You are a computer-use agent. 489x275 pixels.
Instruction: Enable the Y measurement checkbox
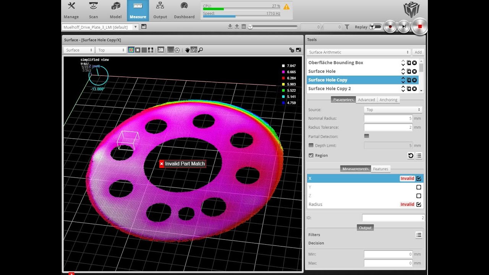pos(419,187)
